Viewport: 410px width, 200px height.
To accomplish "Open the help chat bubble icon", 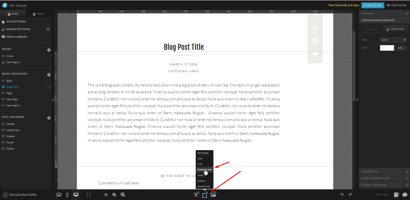I will tap(405, 195).
